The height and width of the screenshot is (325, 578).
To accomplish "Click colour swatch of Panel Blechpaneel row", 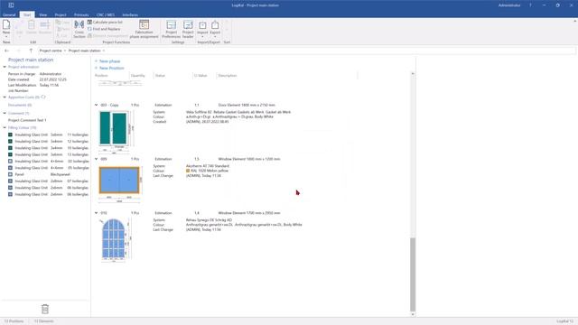I will coord(10,174).
